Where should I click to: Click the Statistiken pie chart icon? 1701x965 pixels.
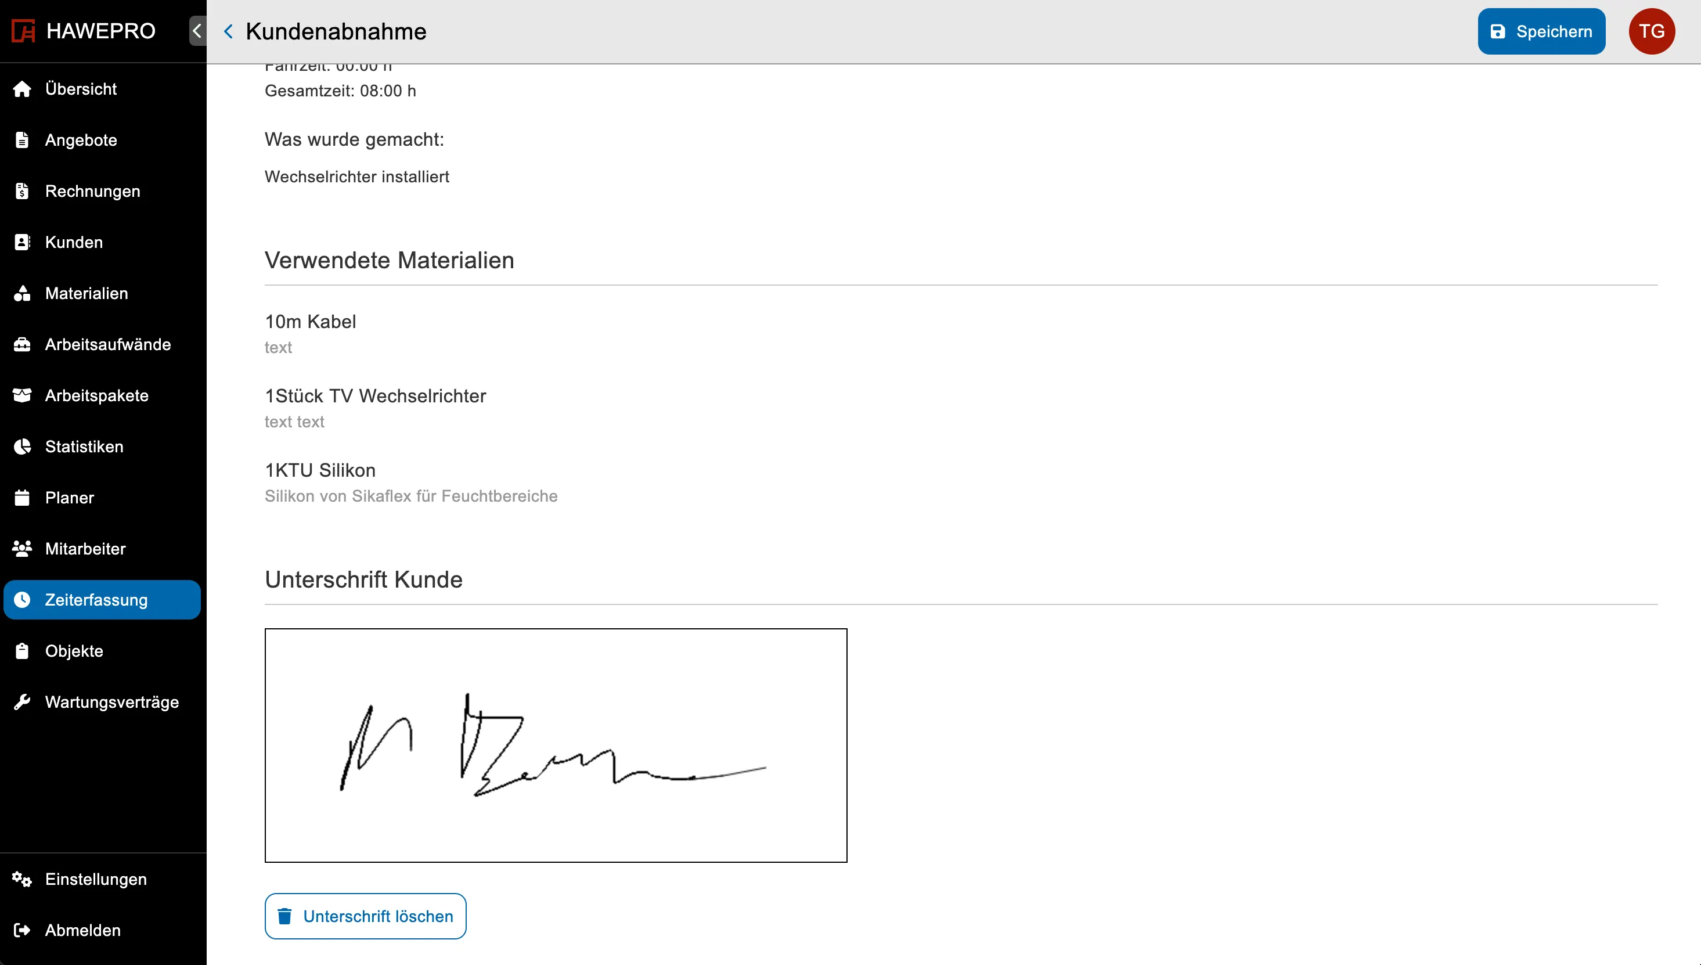22,447
